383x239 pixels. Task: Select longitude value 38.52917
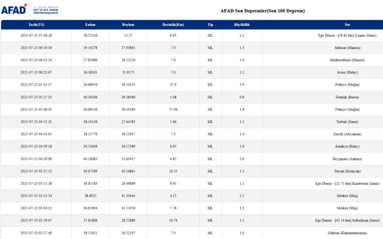tap(128, 134)
